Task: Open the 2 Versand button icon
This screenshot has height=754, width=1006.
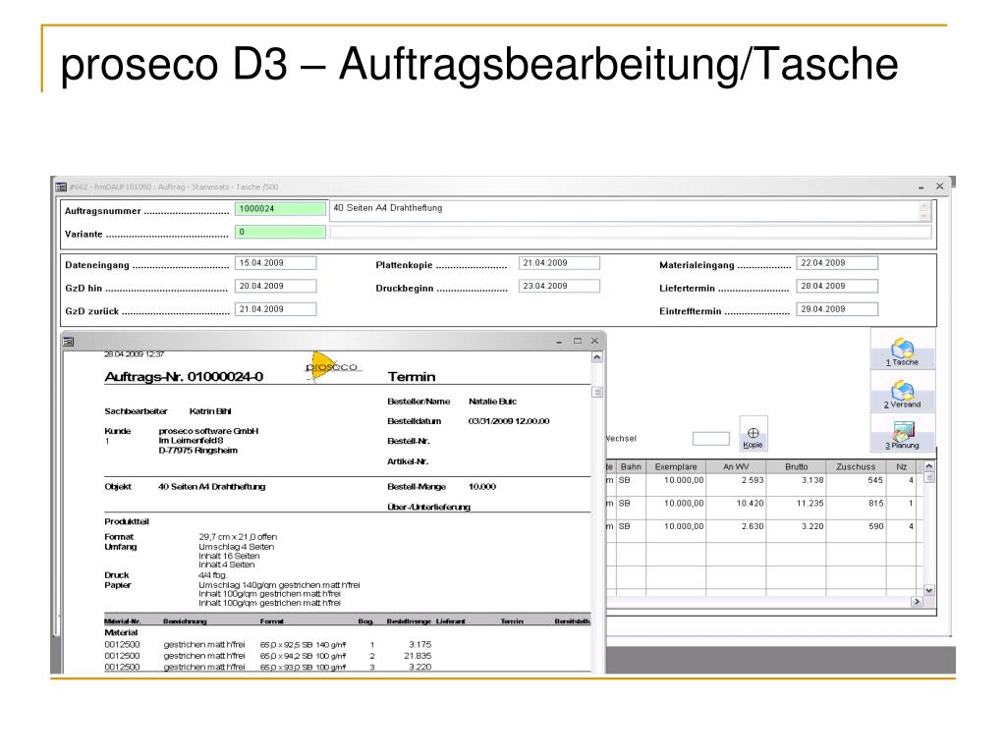Action: tap(902, 394)
